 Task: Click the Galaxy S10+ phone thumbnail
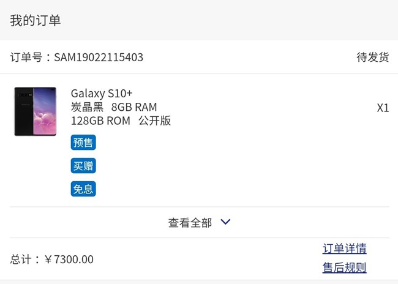point(35,111)
